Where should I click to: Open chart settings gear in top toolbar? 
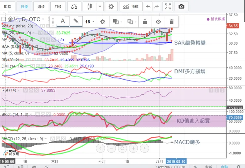(x=111, y=7)
